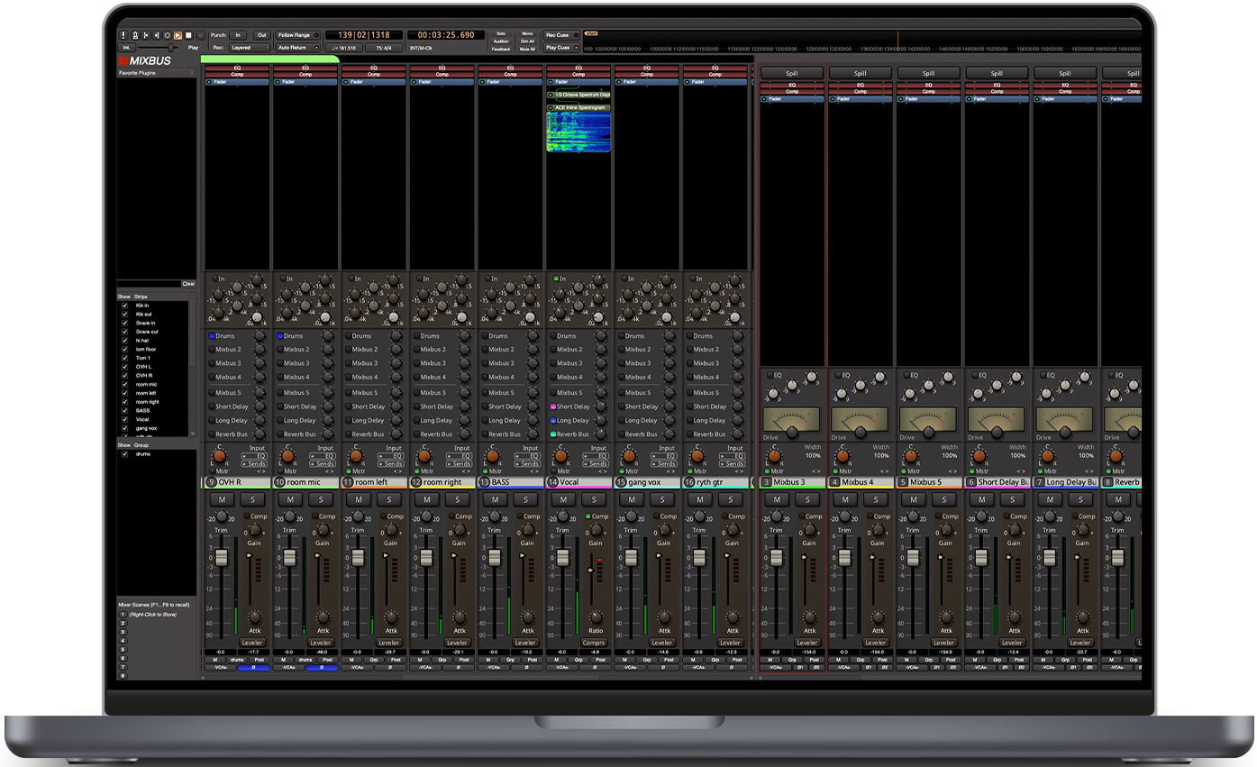
Task: Toggle the drums group checkbox
Action: tap(125, 454)
